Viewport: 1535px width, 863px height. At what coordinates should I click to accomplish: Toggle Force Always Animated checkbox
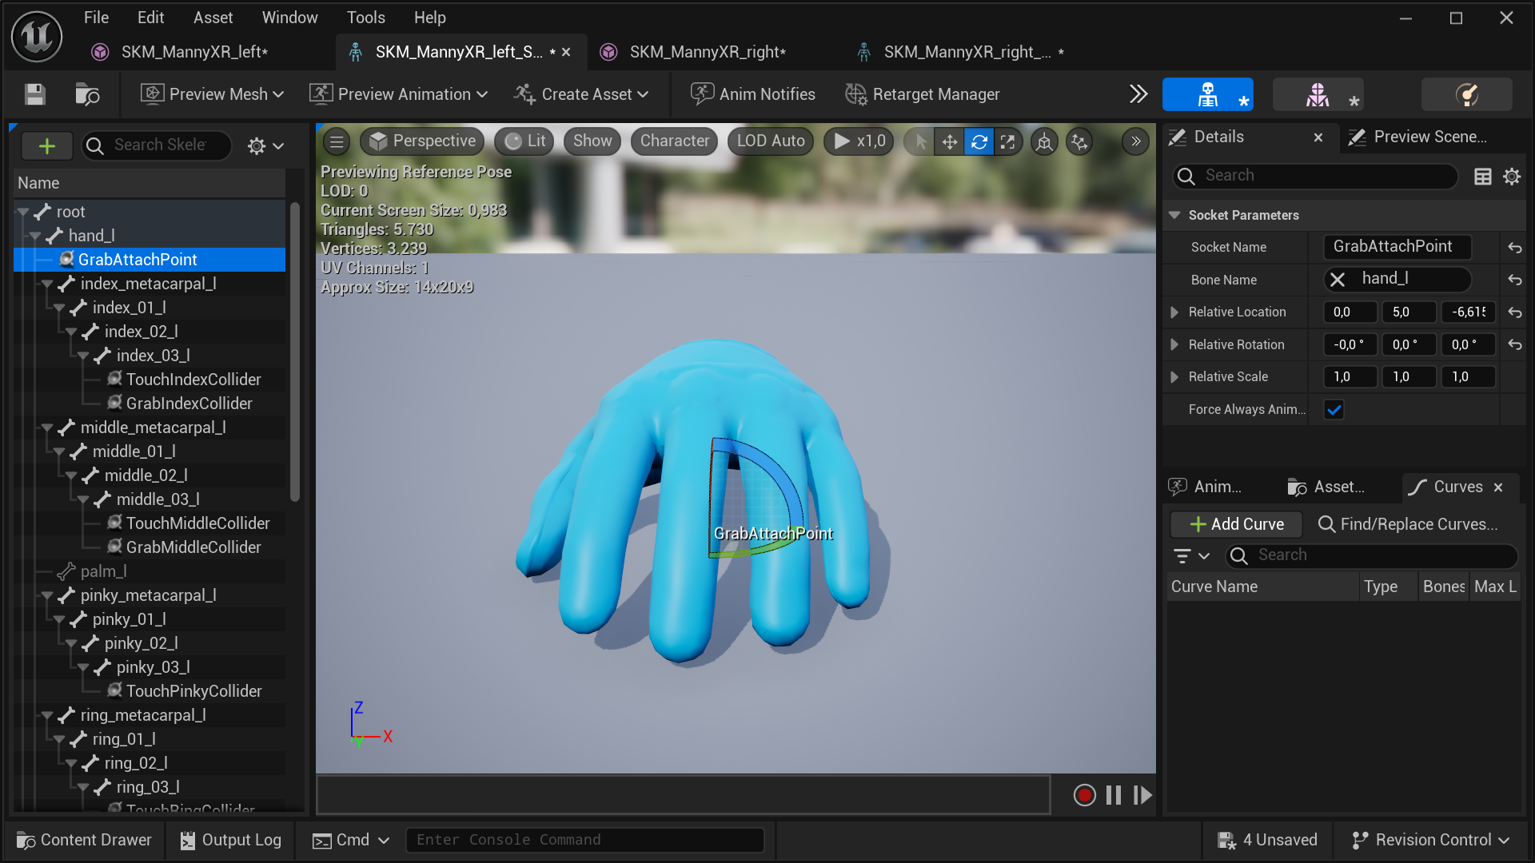coord(1334,410)
